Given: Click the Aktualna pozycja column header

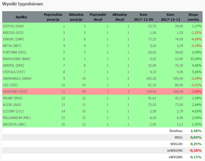Looking at the screenshot, I should pyautogui.click(x=77, y=17).
